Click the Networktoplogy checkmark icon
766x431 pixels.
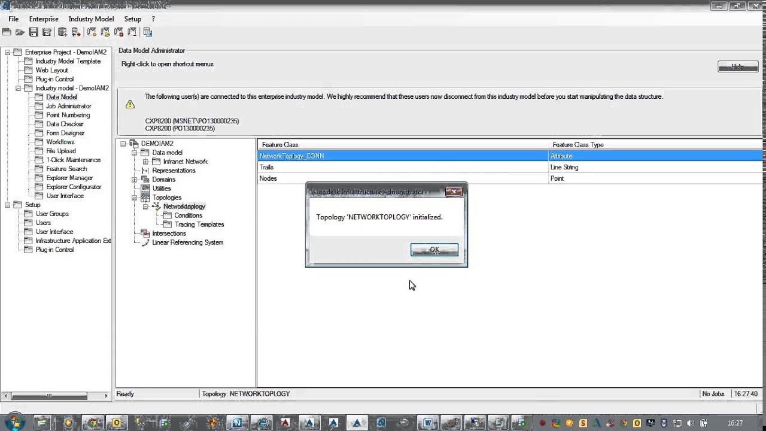coord(156,207)
